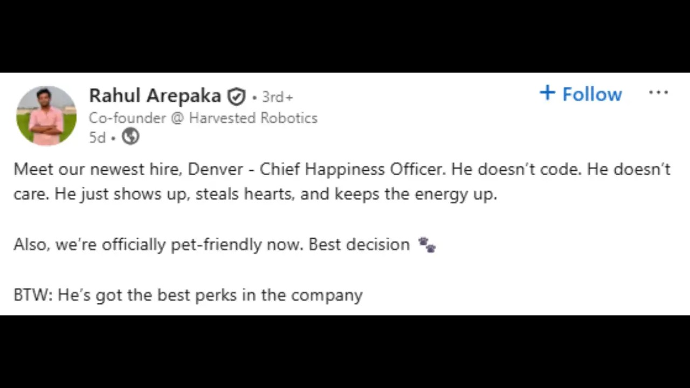
Task: Click the Harvested Robotics company name
Action: pyautogui.click(x=253, y=118)
